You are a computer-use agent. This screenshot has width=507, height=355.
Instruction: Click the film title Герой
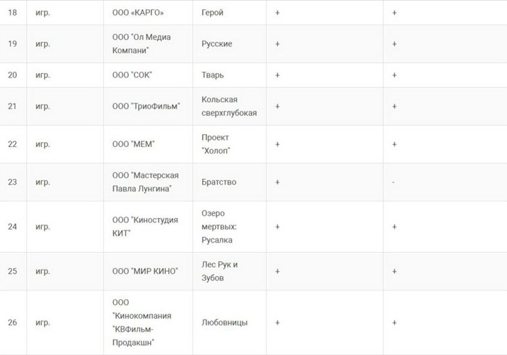click(x=212, y=12)
